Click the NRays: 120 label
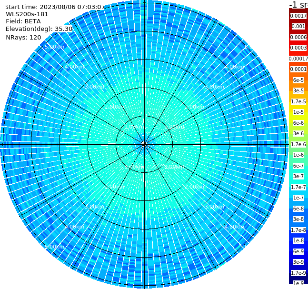308x289 pixels. (x=23, y=37)
